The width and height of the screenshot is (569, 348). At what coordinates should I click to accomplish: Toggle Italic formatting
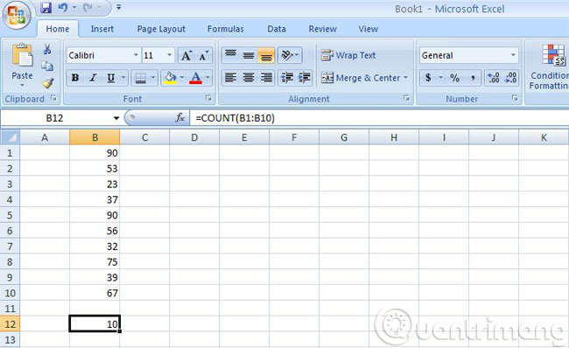point(93,78)
